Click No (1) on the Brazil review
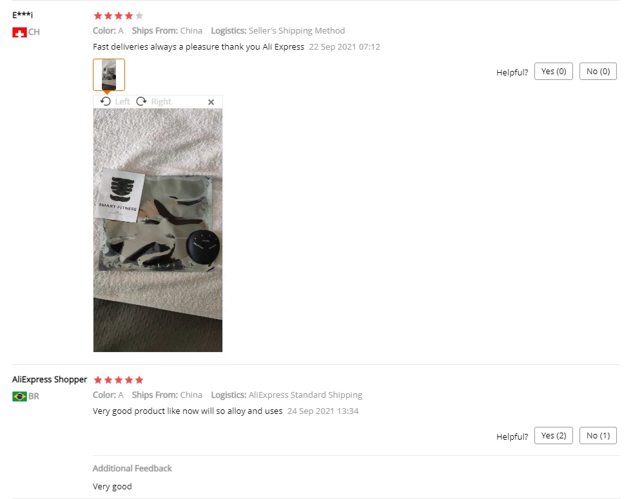This screenshot has width=633, height=499. [598, 436]
